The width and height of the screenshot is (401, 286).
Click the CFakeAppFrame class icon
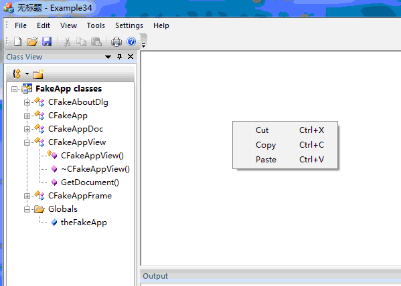click(39, 196)
